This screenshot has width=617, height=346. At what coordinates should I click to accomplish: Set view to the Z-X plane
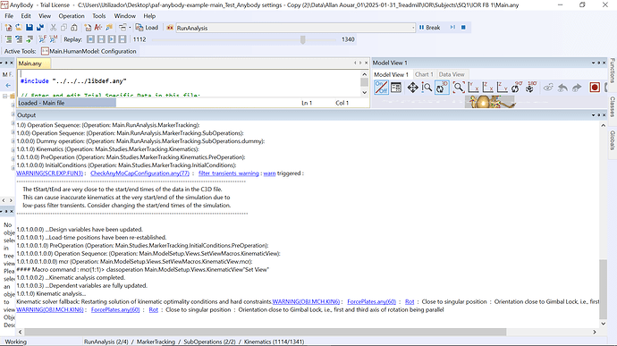[487, 88]
